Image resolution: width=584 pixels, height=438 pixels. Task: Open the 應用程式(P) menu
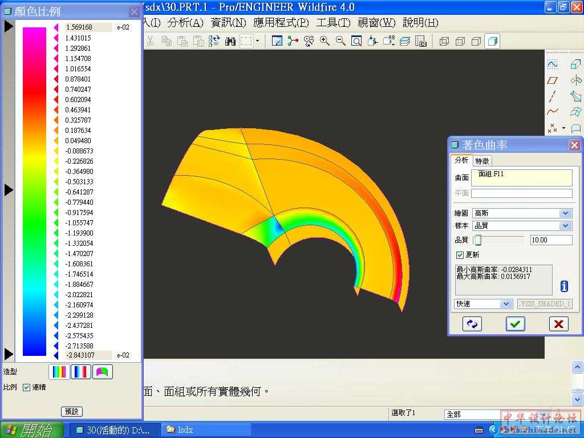click(x=281, y=23)
